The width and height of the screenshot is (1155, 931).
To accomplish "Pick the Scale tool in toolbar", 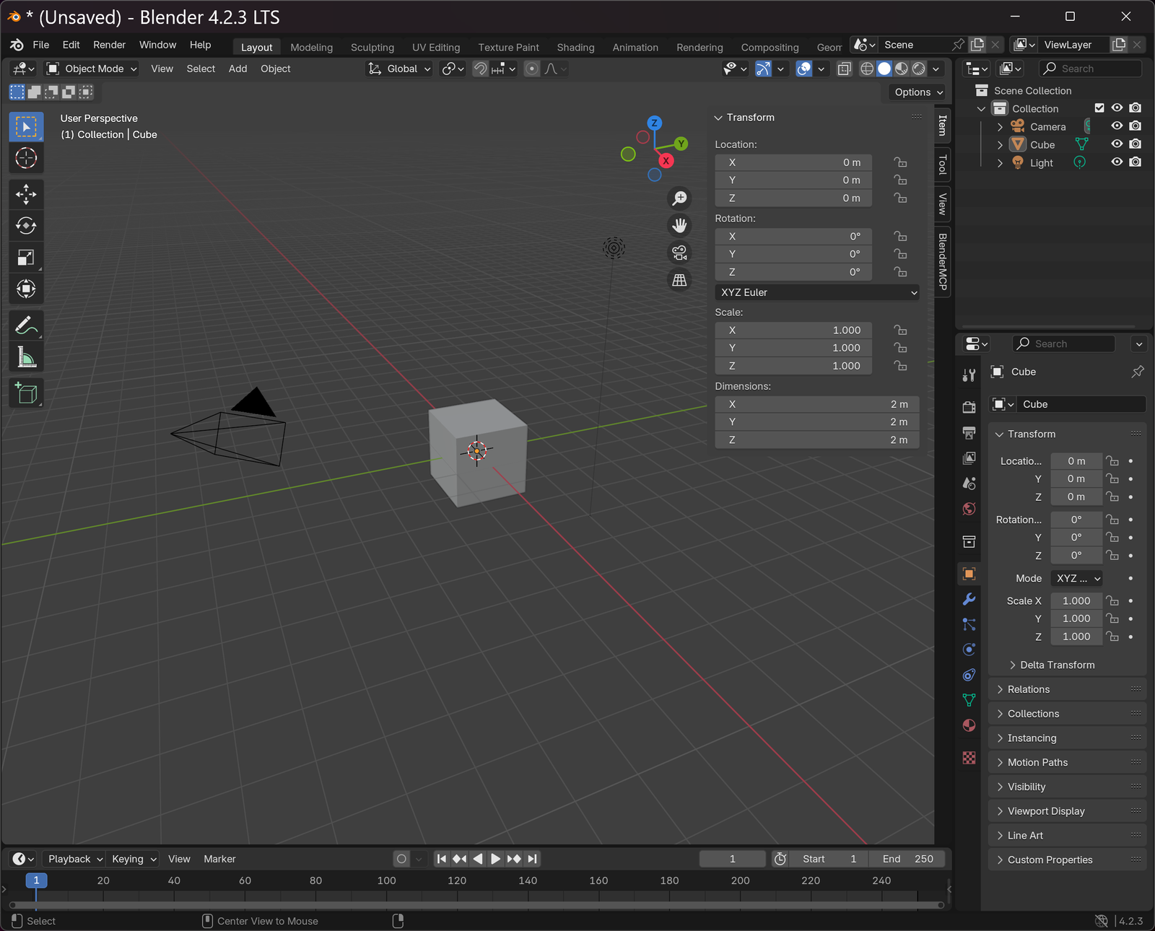I will (x=26, y=258).
